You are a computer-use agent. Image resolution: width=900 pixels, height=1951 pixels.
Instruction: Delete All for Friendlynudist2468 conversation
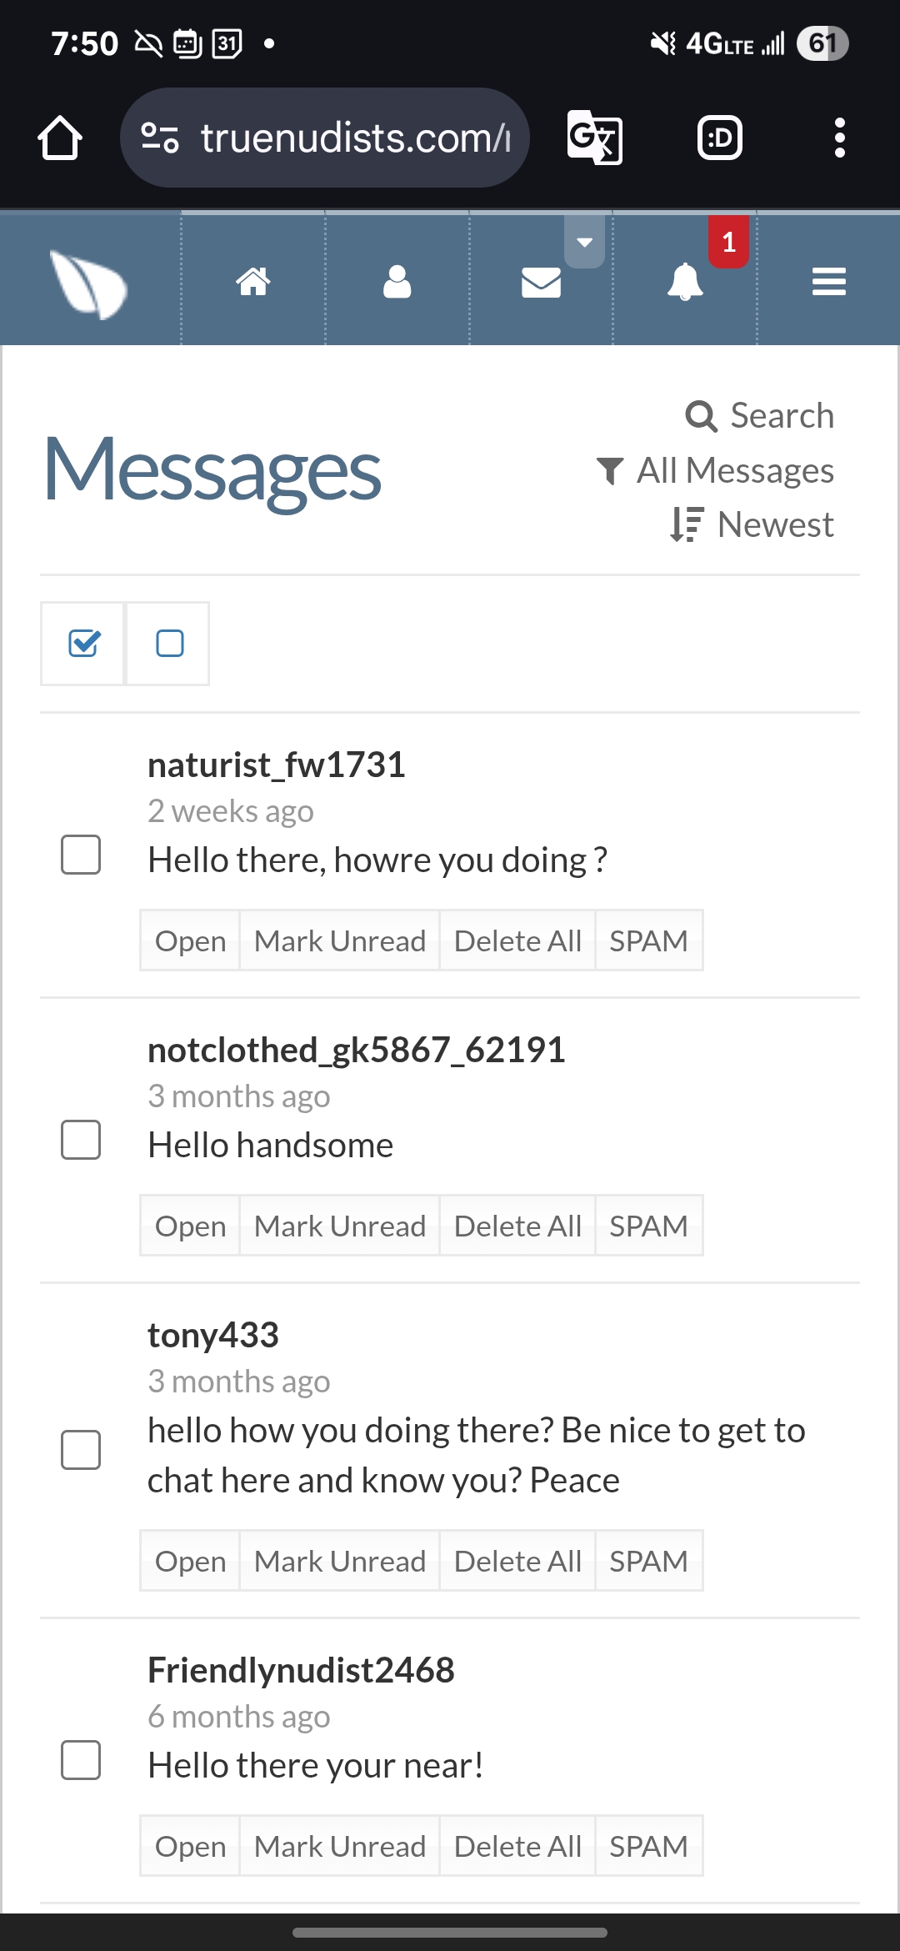point(517,1846)
